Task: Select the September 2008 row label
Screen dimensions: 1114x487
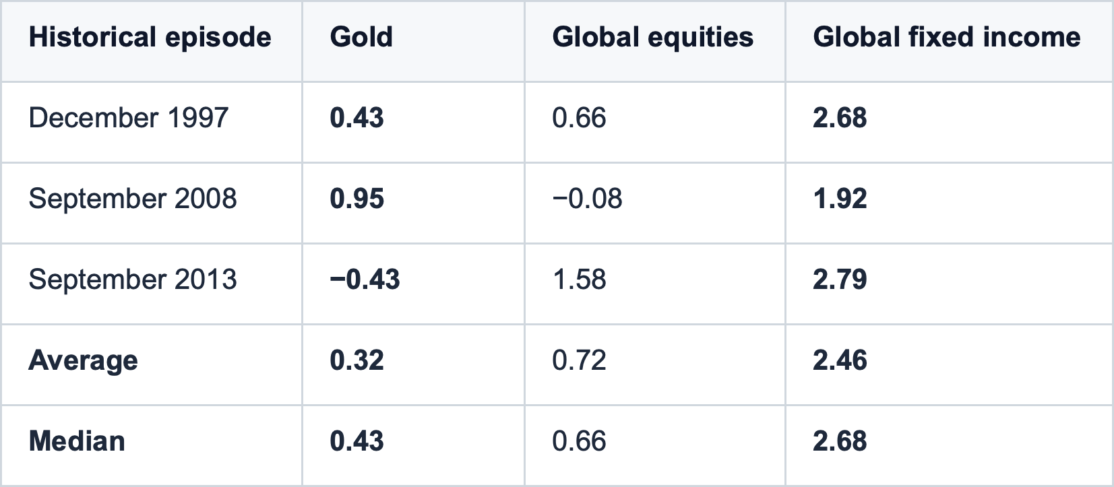Action: (133, 199)
